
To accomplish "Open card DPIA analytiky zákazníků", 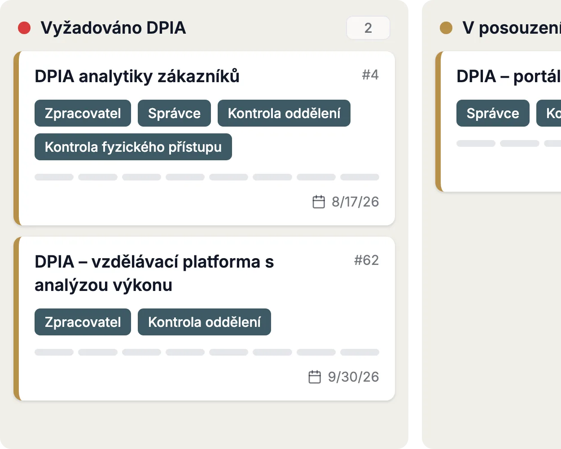I will [204, 138].
